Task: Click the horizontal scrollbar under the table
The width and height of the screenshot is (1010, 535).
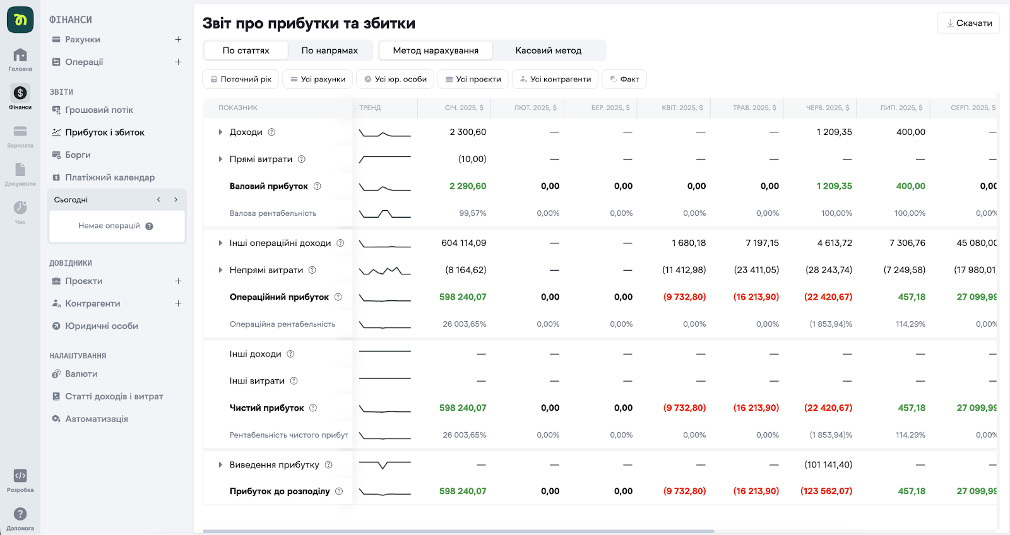Action: [x=458, y=531]
